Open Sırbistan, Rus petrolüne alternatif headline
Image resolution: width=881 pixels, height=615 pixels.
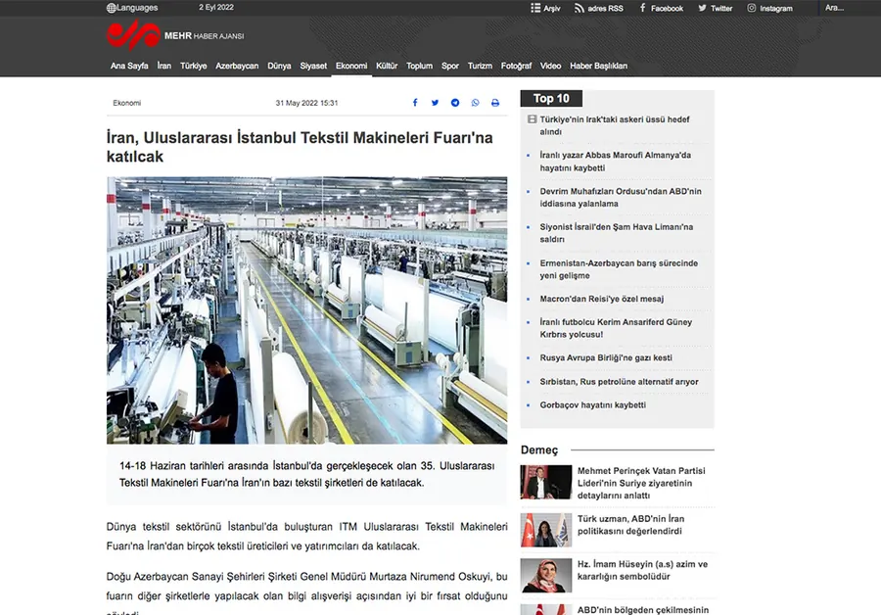point(619,382)
